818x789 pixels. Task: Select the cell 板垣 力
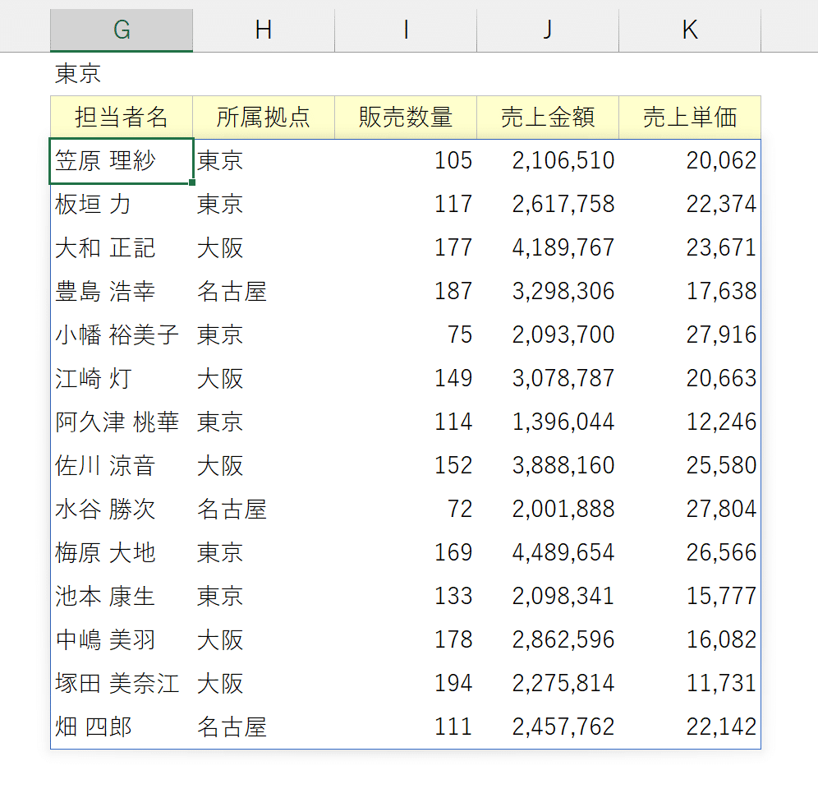(122, 204)
